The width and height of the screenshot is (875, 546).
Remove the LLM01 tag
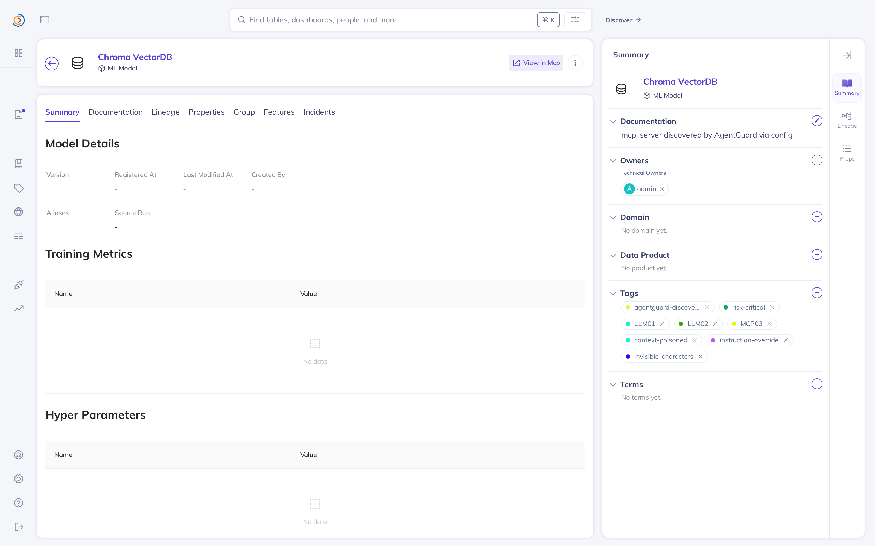click(662, 324)
